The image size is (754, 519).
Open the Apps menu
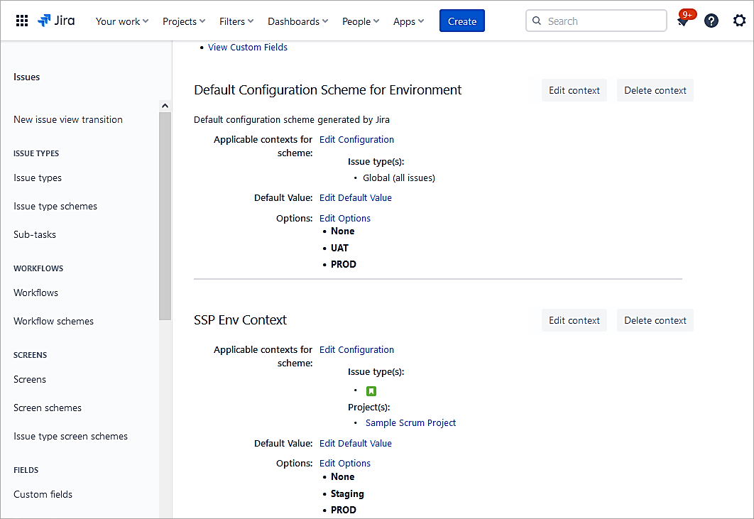[x=408, y=21]
